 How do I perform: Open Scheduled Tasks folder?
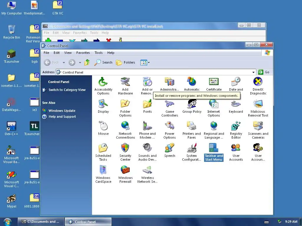pos(103,152)
